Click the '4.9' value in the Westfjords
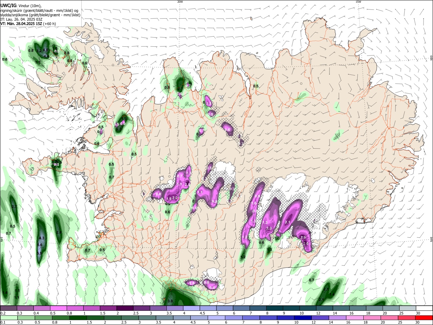 click(46, 50)
